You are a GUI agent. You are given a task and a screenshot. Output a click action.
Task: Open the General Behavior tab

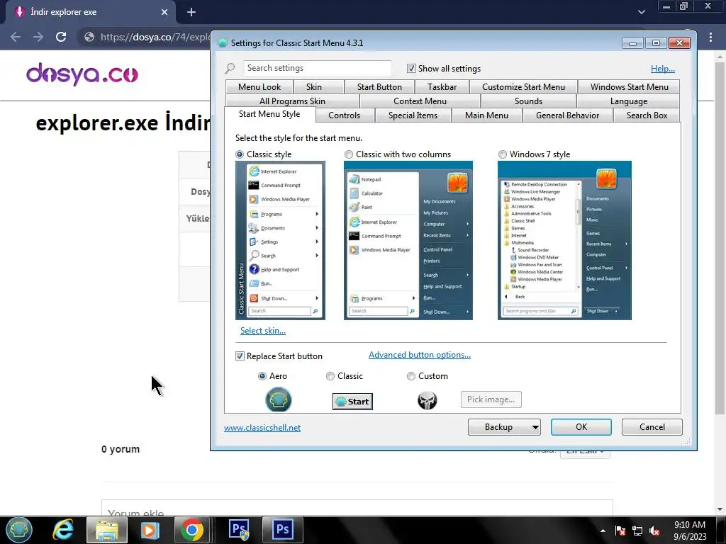[567, 115]
